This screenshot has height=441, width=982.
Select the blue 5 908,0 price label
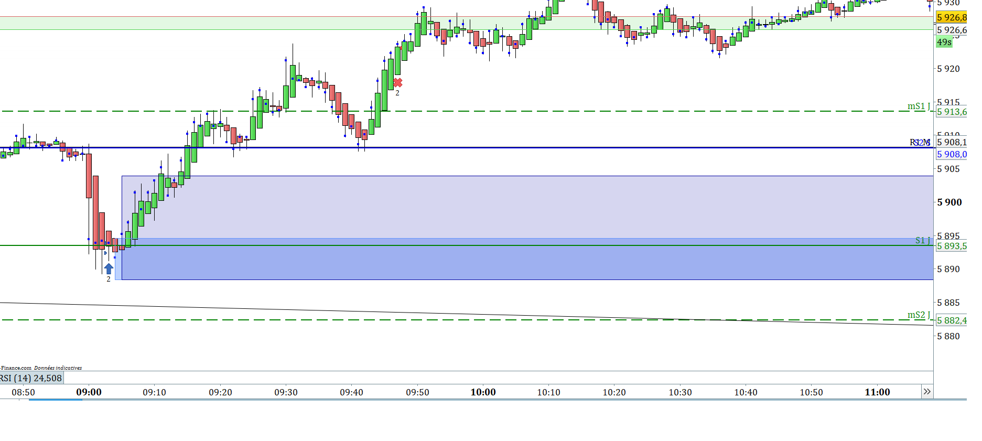[x=952, y=154]
